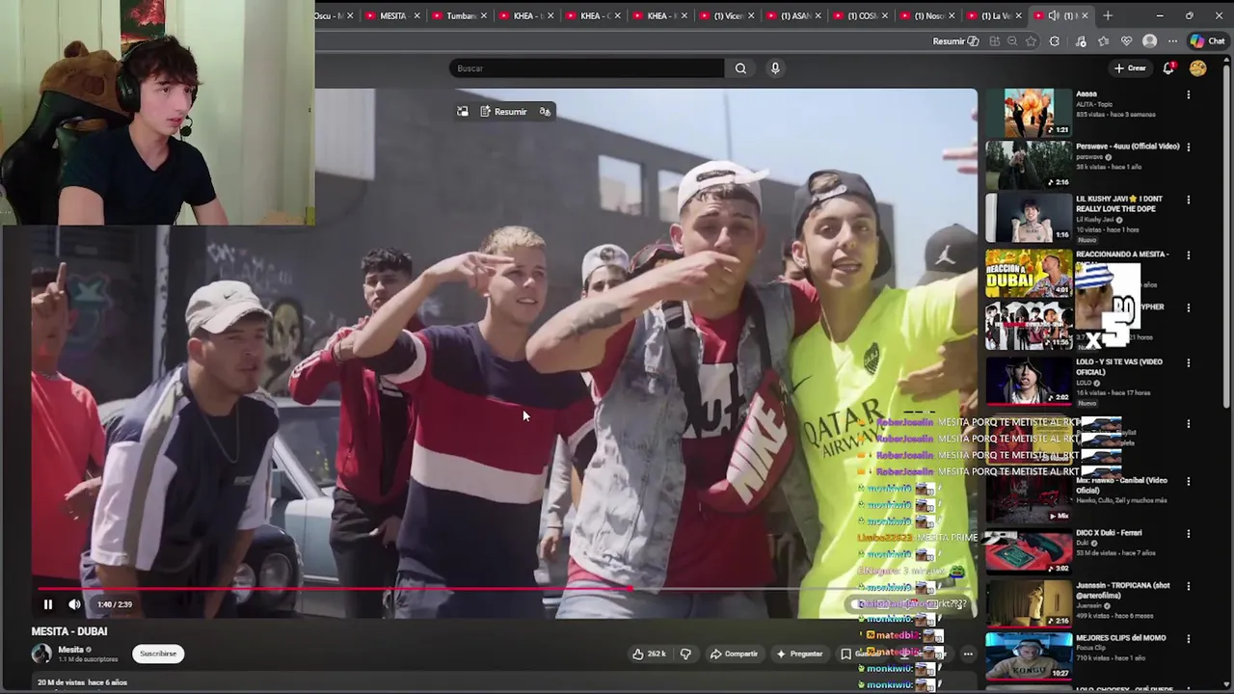This screenshot has width=1234, height=694.
Task: Open Perswave - 4uuu video thumbnail
Action: (x=1028, y=165)
